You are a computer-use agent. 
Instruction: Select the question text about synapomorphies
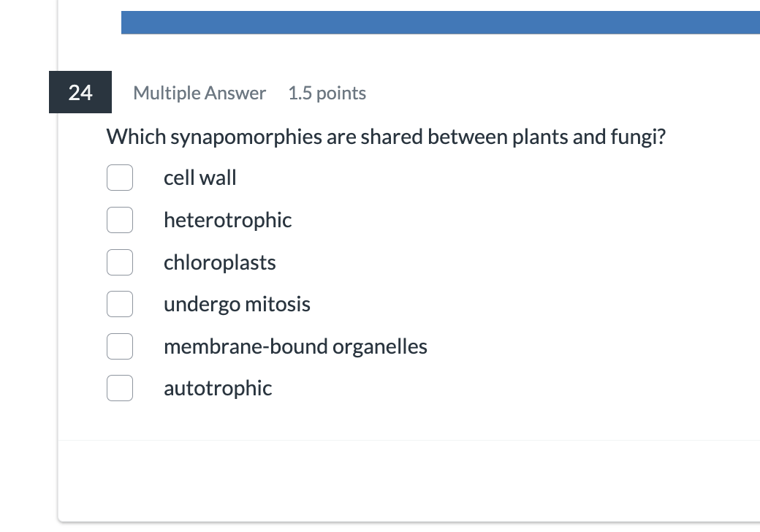[x=386, y=137]
